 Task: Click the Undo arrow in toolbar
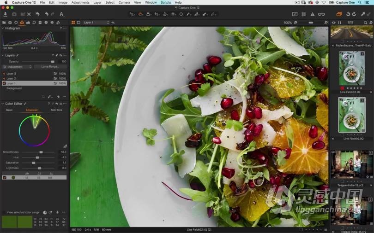(47, 14)
